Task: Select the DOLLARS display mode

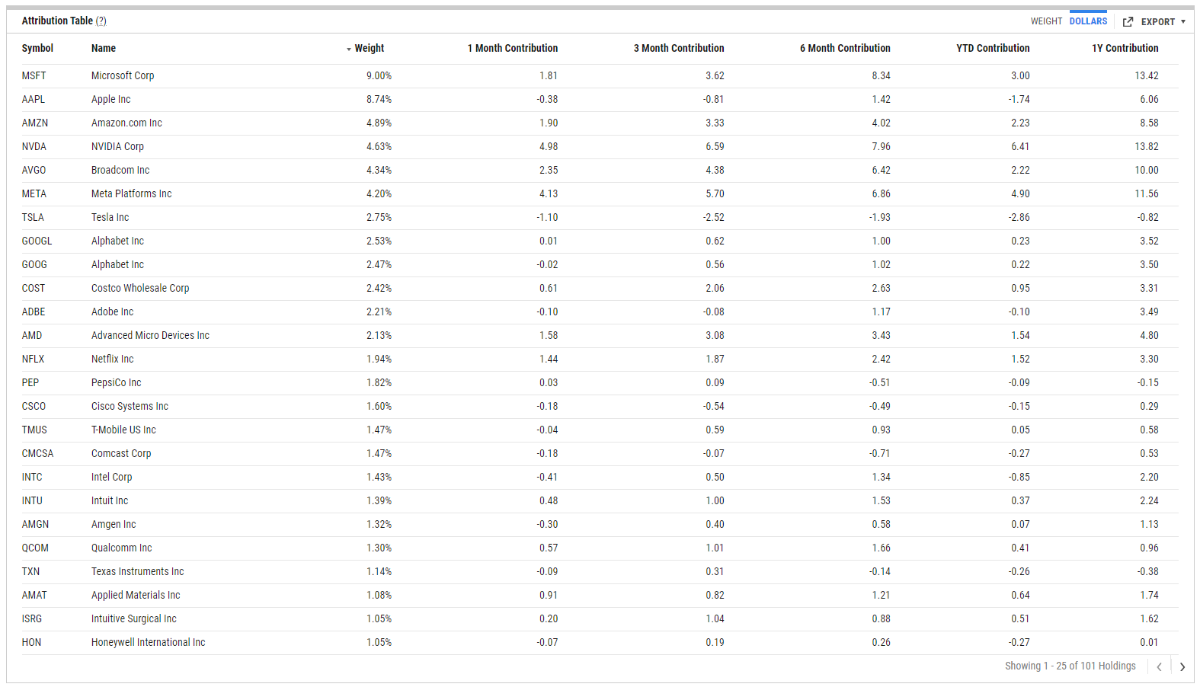Action: click(1088, 21)
